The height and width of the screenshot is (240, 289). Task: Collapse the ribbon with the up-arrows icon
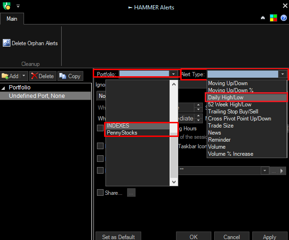point(263,18)
